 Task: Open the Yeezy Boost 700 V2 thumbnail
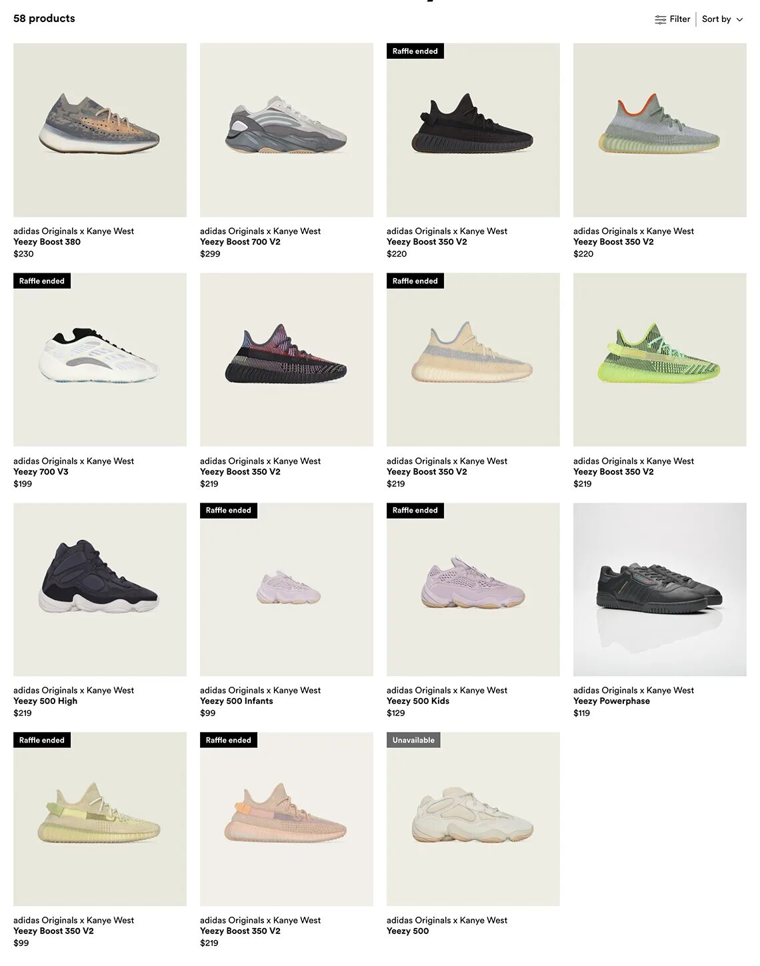click(287, 130)
